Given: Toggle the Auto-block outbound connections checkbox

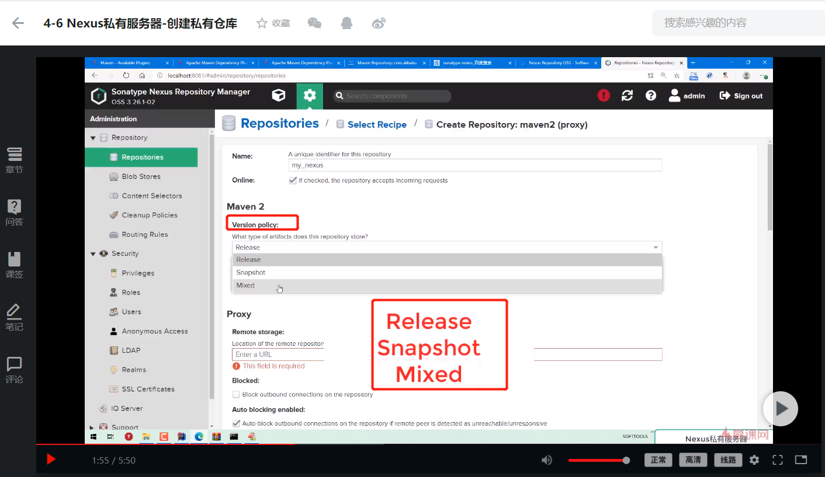Looking at the screenshot, I should (x=236, y=423).
